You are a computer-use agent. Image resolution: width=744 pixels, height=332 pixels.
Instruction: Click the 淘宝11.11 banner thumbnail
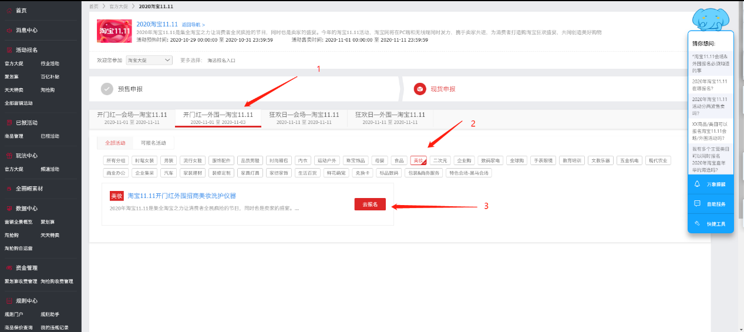(x=114, y=31)
